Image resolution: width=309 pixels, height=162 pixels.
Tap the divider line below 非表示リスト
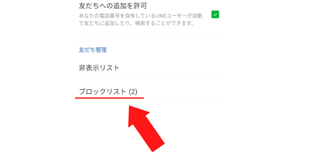click(152, 80)
